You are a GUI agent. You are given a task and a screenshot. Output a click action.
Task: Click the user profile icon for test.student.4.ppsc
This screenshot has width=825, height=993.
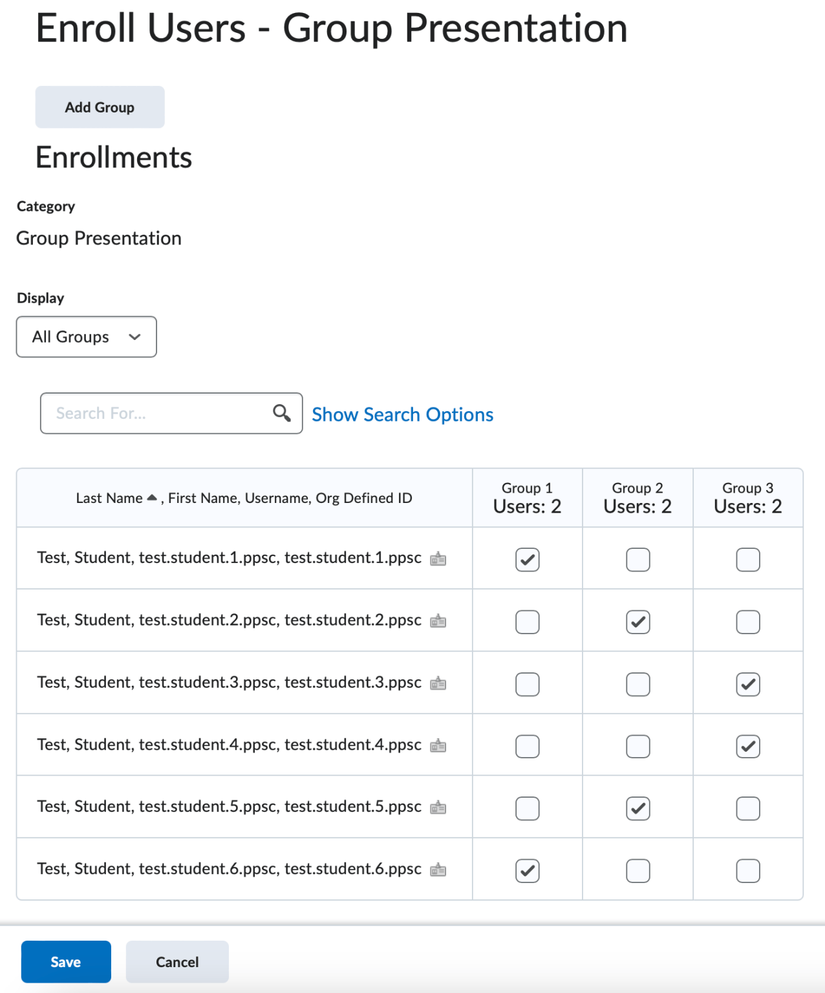(438, 745)
